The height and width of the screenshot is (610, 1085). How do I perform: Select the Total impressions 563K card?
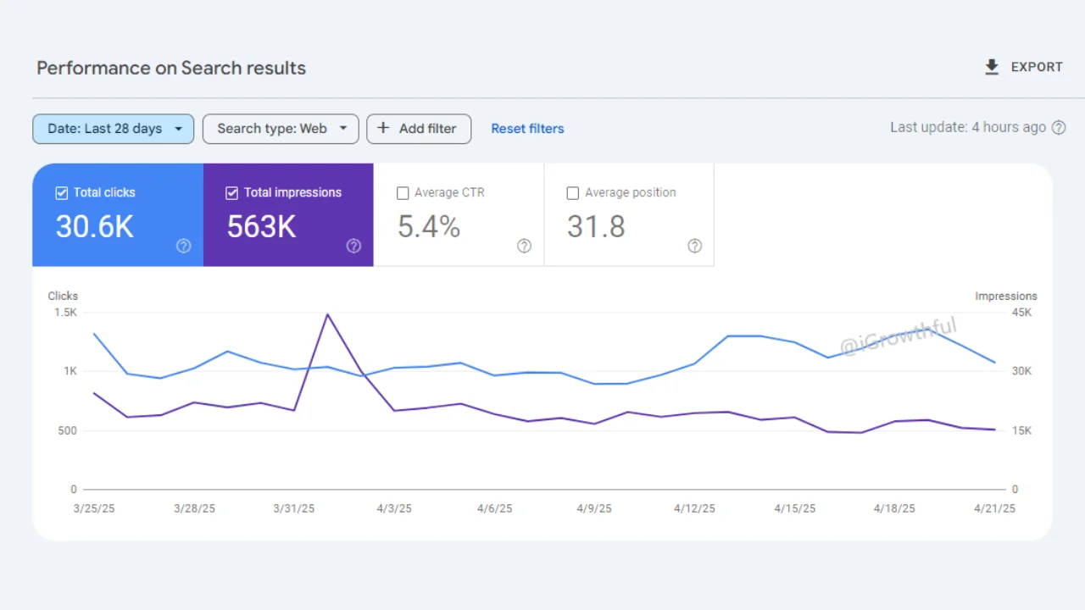(288, 215)
